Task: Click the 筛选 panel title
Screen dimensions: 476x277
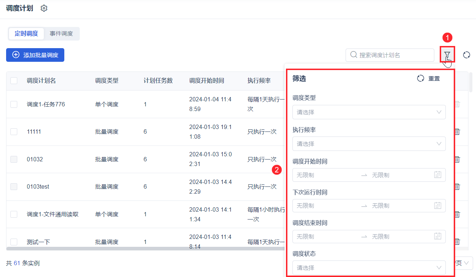Action: 299,78
